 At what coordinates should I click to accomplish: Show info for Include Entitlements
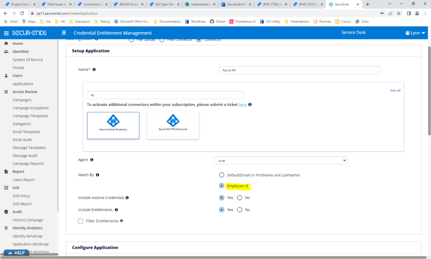[x=116, y=209]
